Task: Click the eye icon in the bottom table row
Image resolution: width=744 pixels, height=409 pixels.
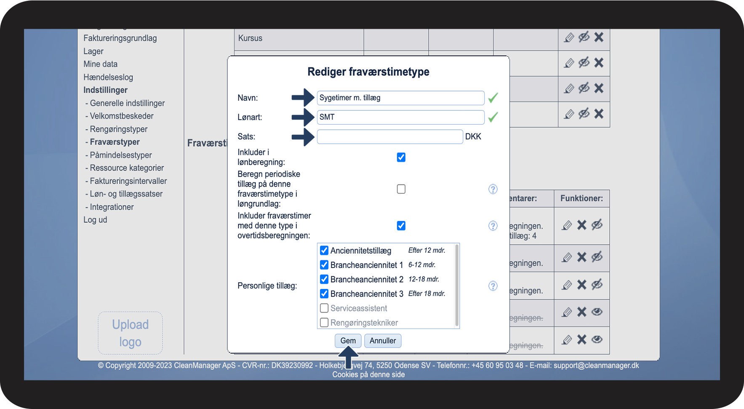Action: 597,339
